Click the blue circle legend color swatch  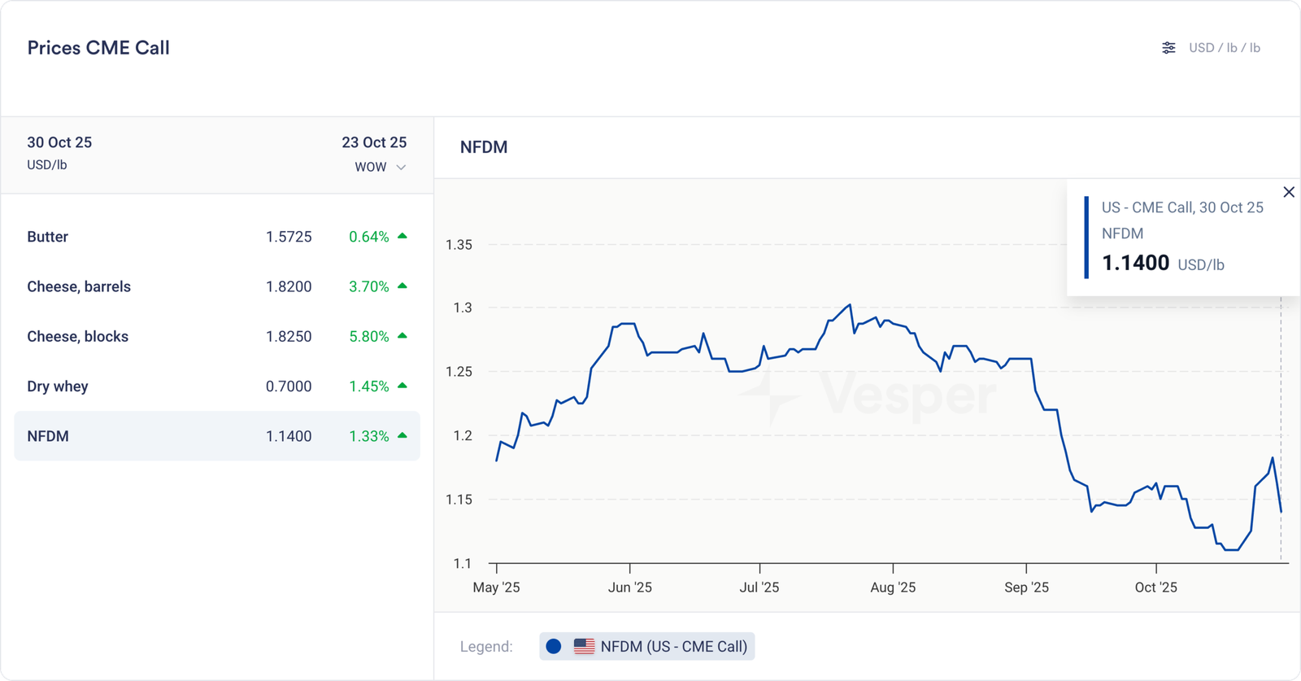(554, 646)
